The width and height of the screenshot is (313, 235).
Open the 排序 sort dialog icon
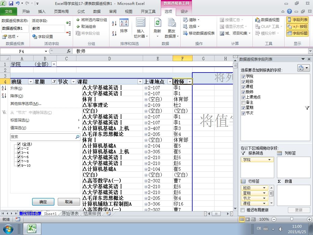tap(124, 25)
